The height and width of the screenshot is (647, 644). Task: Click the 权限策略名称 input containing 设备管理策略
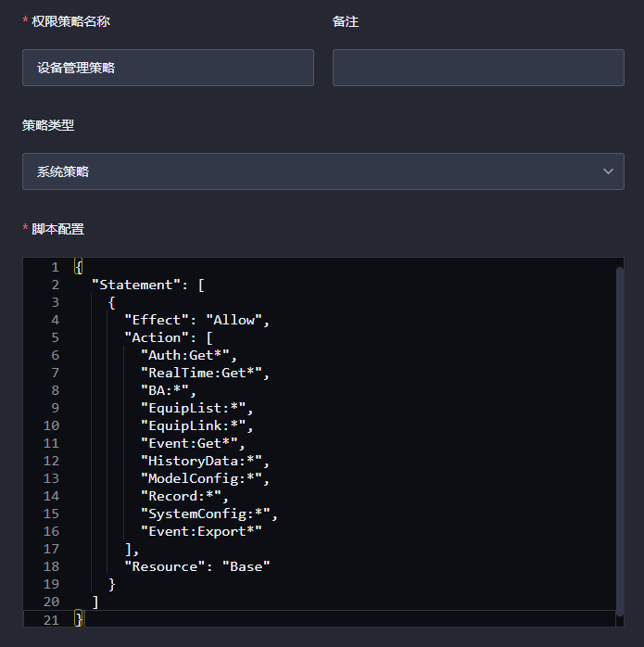tap(168, 68)
